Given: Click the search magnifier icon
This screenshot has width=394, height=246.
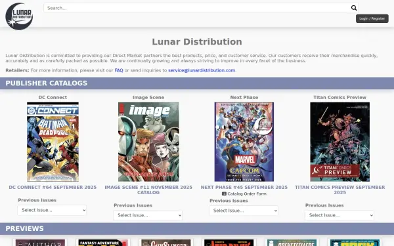Looking at the screenshot, I should click(354, 8).
